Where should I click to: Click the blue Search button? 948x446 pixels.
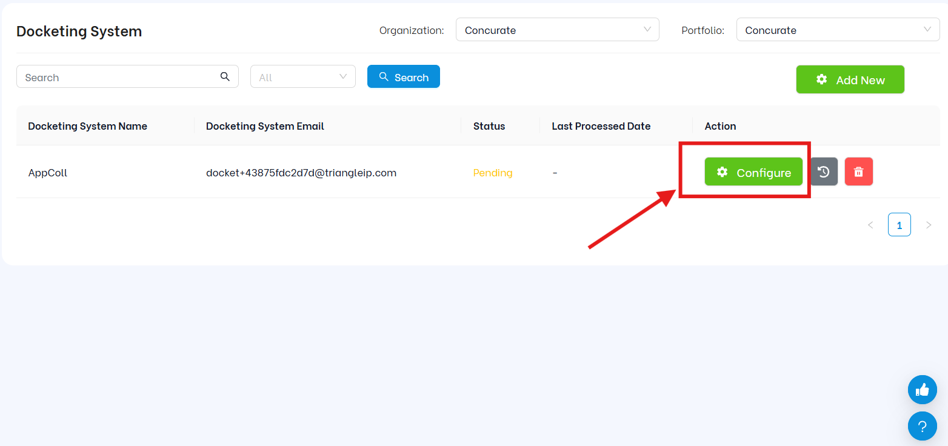coord(404,77)
